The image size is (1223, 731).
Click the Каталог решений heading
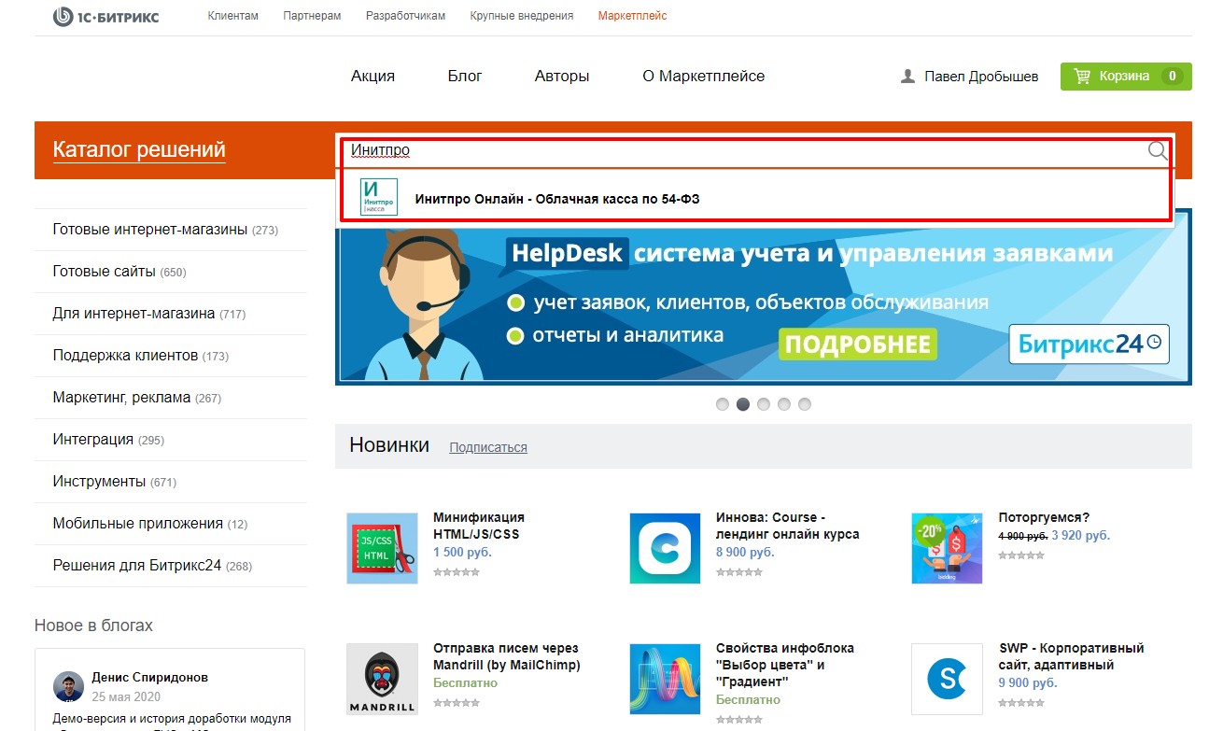[139, 149]
